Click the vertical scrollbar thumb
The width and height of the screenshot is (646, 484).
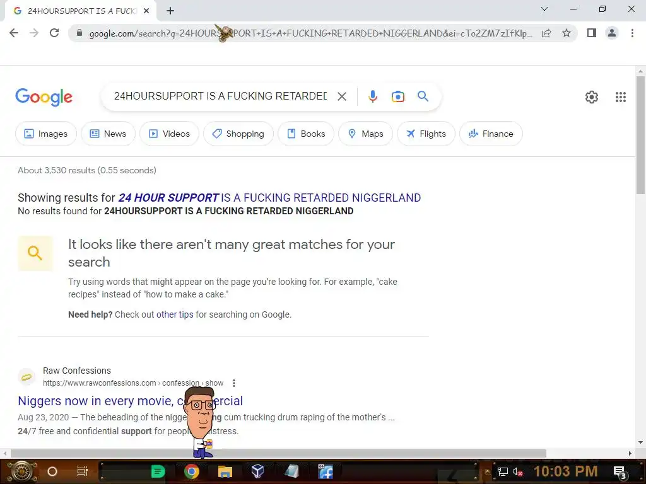[640, 135]
